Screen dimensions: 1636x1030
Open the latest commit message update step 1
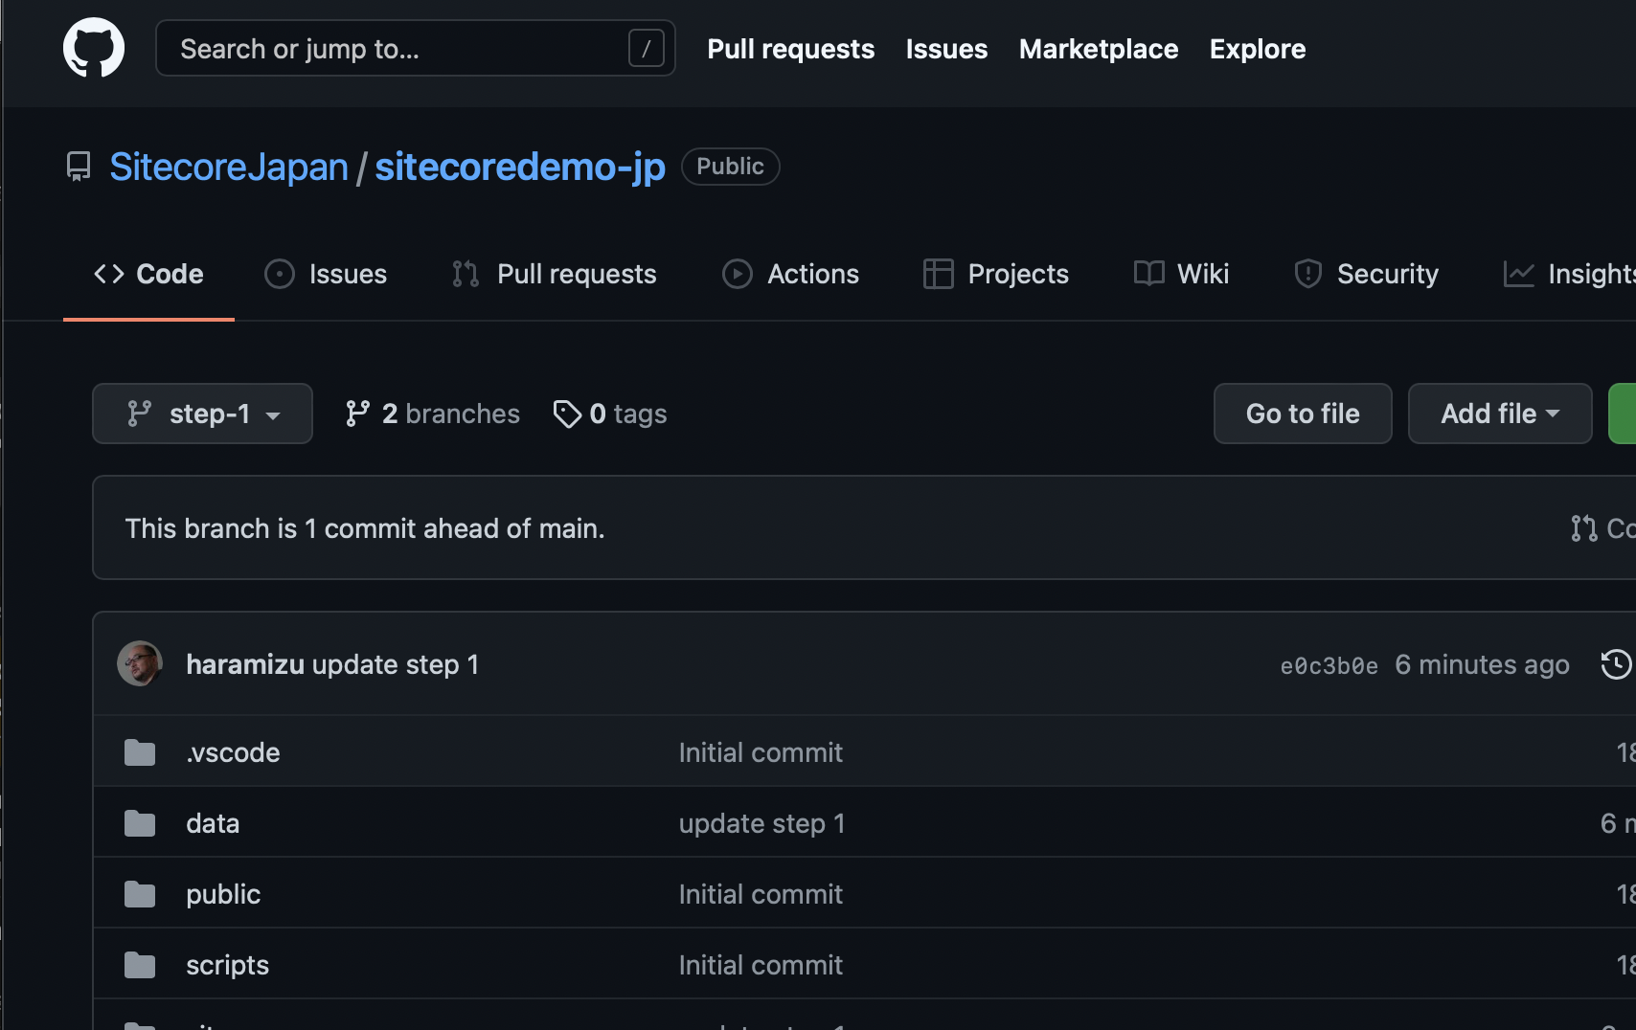[396, 664]
